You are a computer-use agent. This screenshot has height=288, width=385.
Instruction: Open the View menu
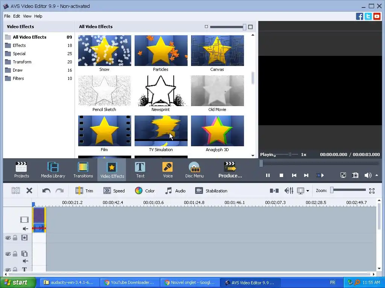[27, 16]
